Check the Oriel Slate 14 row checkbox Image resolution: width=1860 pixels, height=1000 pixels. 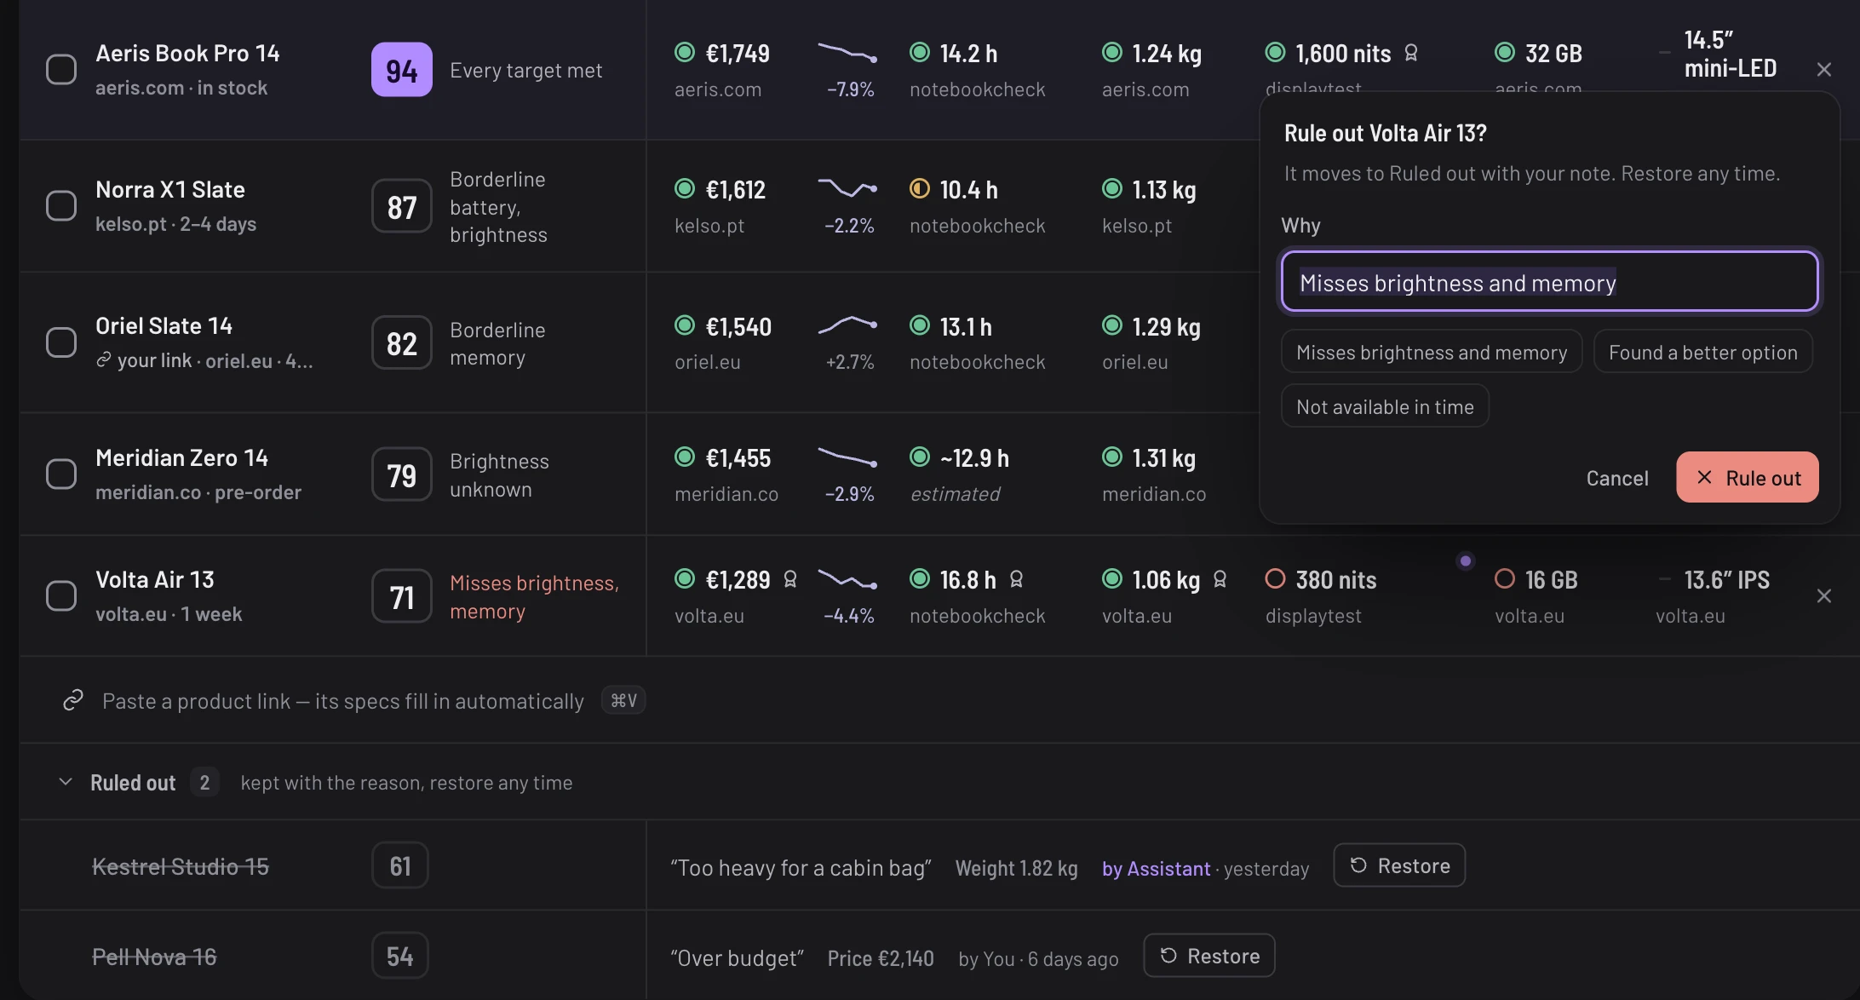[61, 342]
